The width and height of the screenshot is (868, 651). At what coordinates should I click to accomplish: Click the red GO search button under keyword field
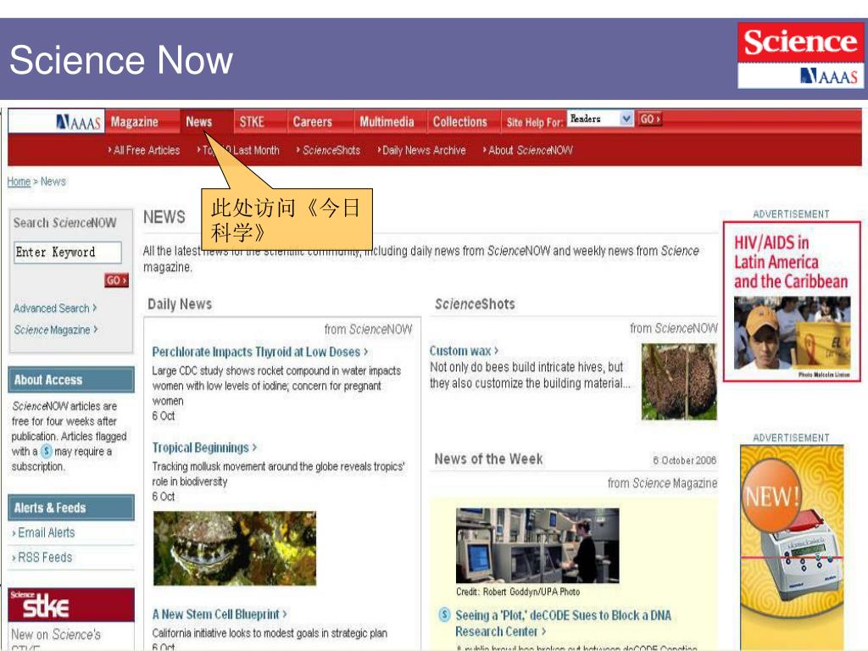(x=116, y=280)
